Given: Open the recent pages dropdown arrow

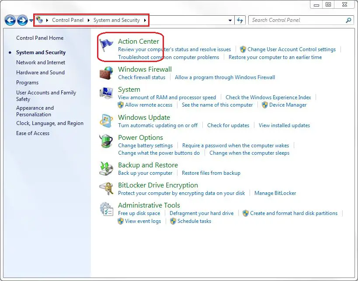Looking at the screenshot, I should [31, 21].
